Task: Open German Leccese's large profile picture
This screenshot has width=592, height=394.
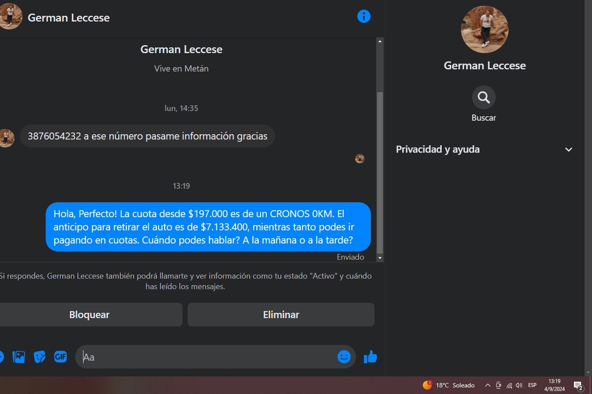Action: click(485, 29)
